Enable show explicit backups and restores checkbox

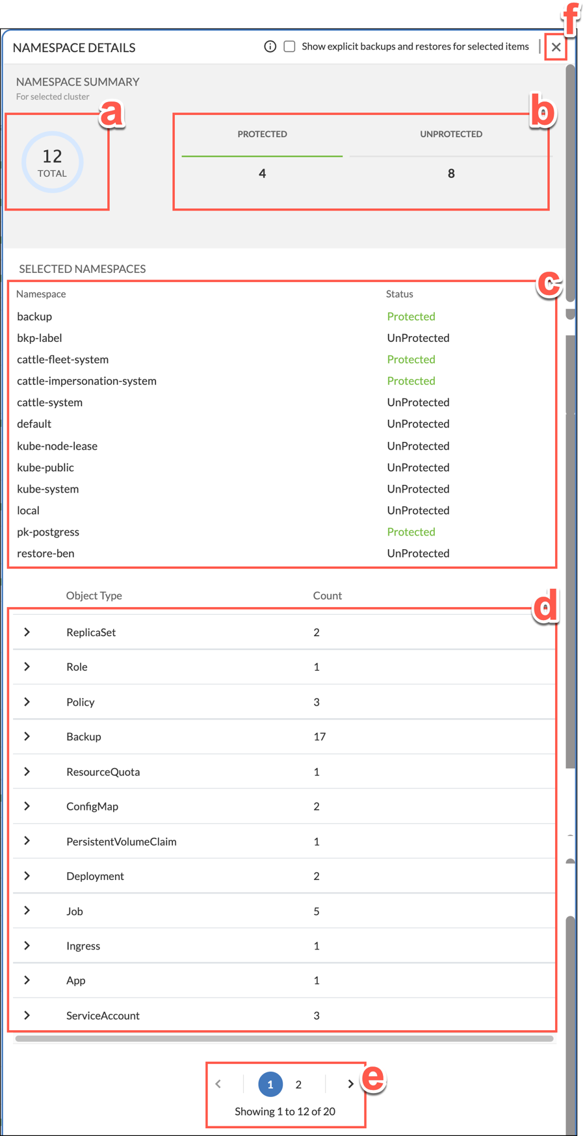click(290, 47)
